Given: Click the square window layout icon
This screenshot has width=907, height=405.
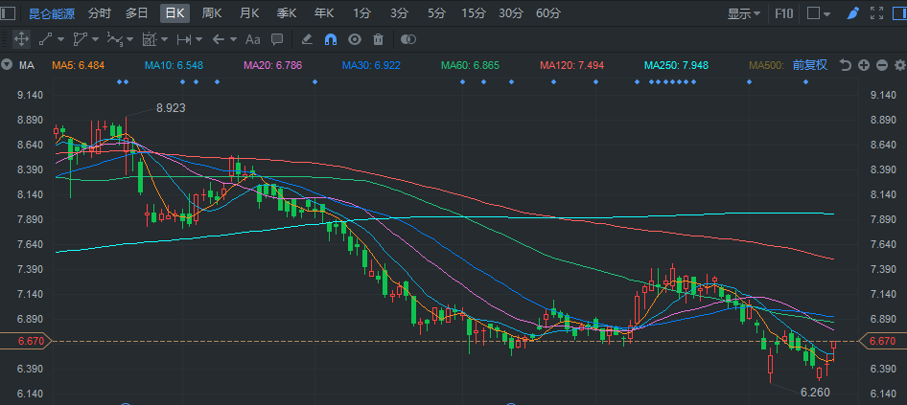Looking at the screenshot, I should click(813, 13).
